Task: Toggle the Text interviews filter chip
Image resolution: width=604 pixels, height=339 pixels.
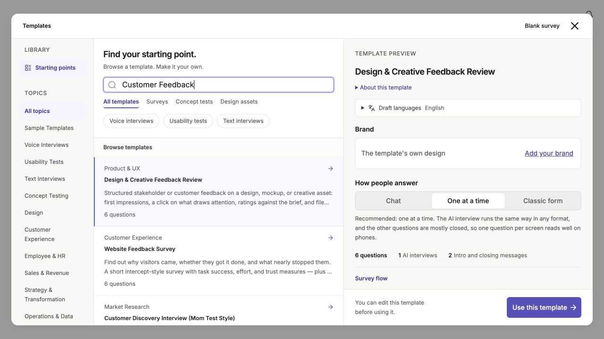Action: coord(243,121)
